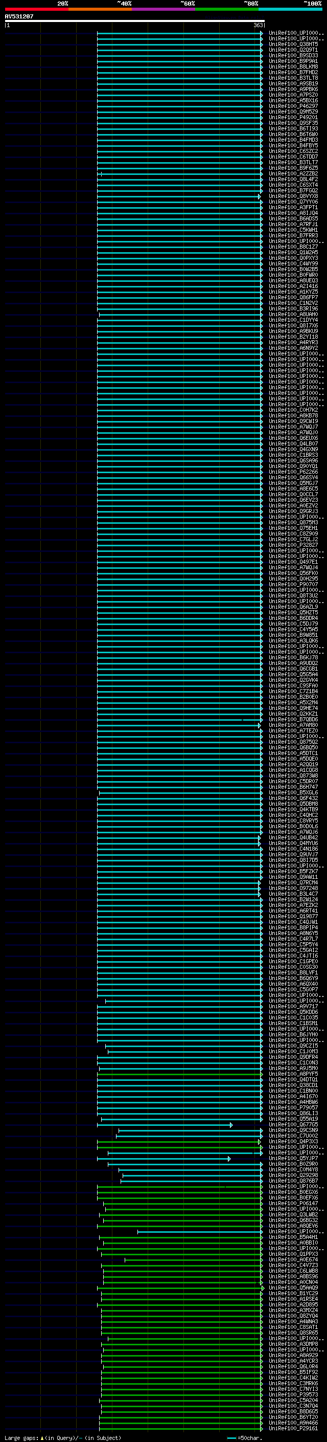Select the UniRef100_C3N7Q4 label

coord(293,1406)
